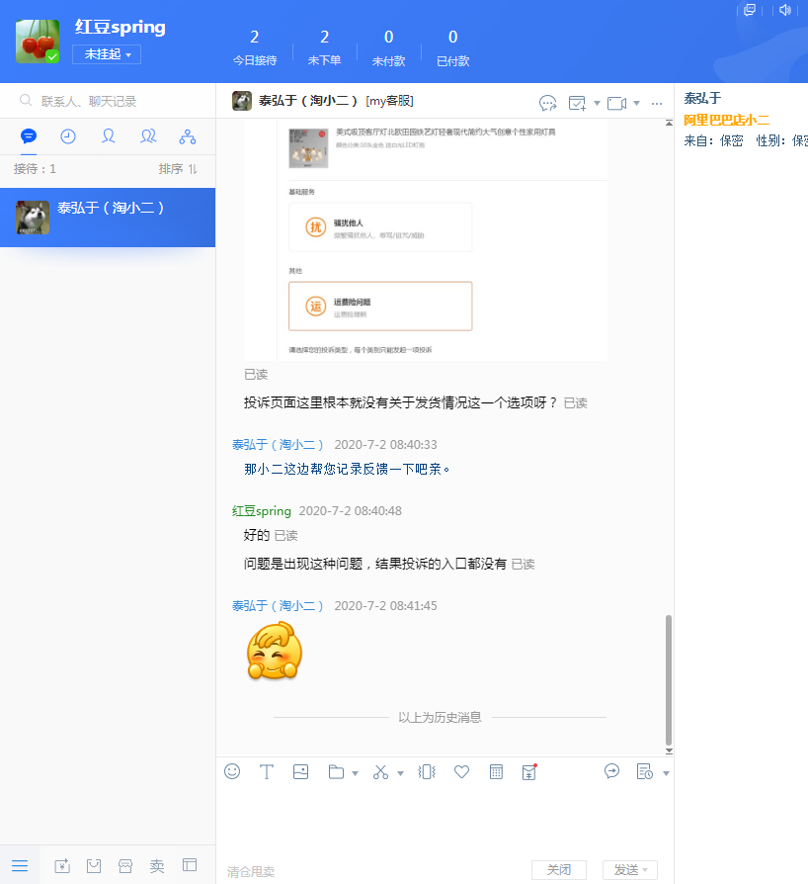The height and width of the screenshot is (884, 808).
Task: Open the bottom bar shopping bag icon
Action: coord(94,865)
